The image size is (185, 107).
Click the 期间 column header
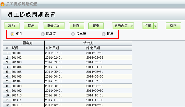pyautogui.click(x=28, y=48)
